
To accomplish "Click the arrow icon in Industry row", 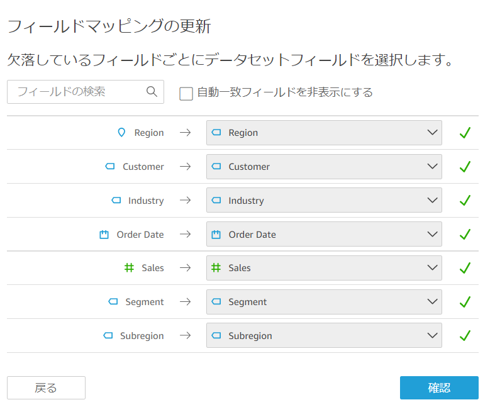I will [x=185, y=201].
